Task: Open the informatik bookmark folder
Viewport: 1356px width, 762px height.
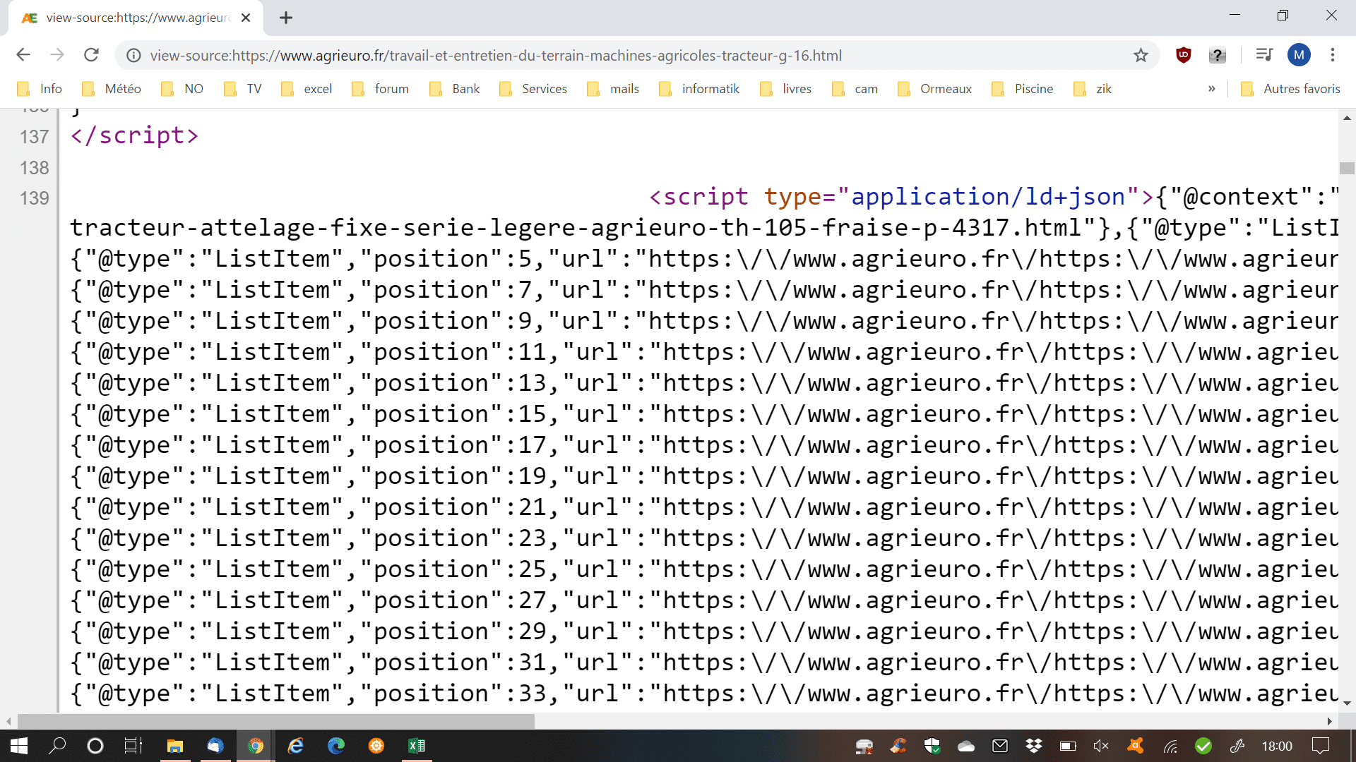Action: click(699, 89)
